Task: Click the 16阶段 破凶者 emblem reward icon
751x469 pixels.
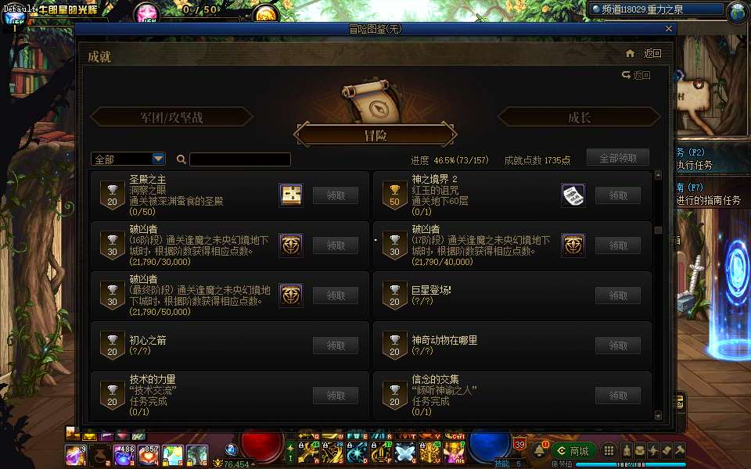Action: [291, 245]
